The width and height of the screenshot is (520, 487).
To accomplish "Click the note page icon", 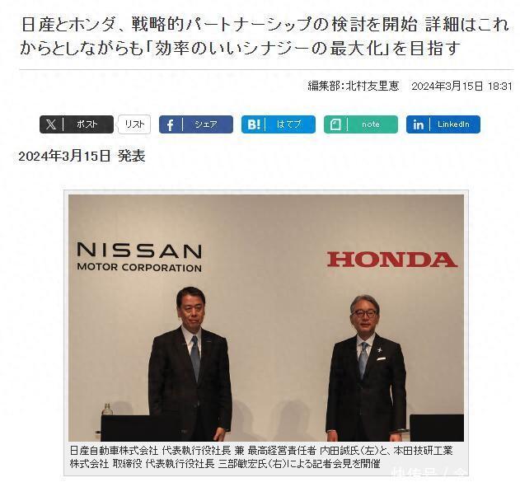I will coord(335,124).
